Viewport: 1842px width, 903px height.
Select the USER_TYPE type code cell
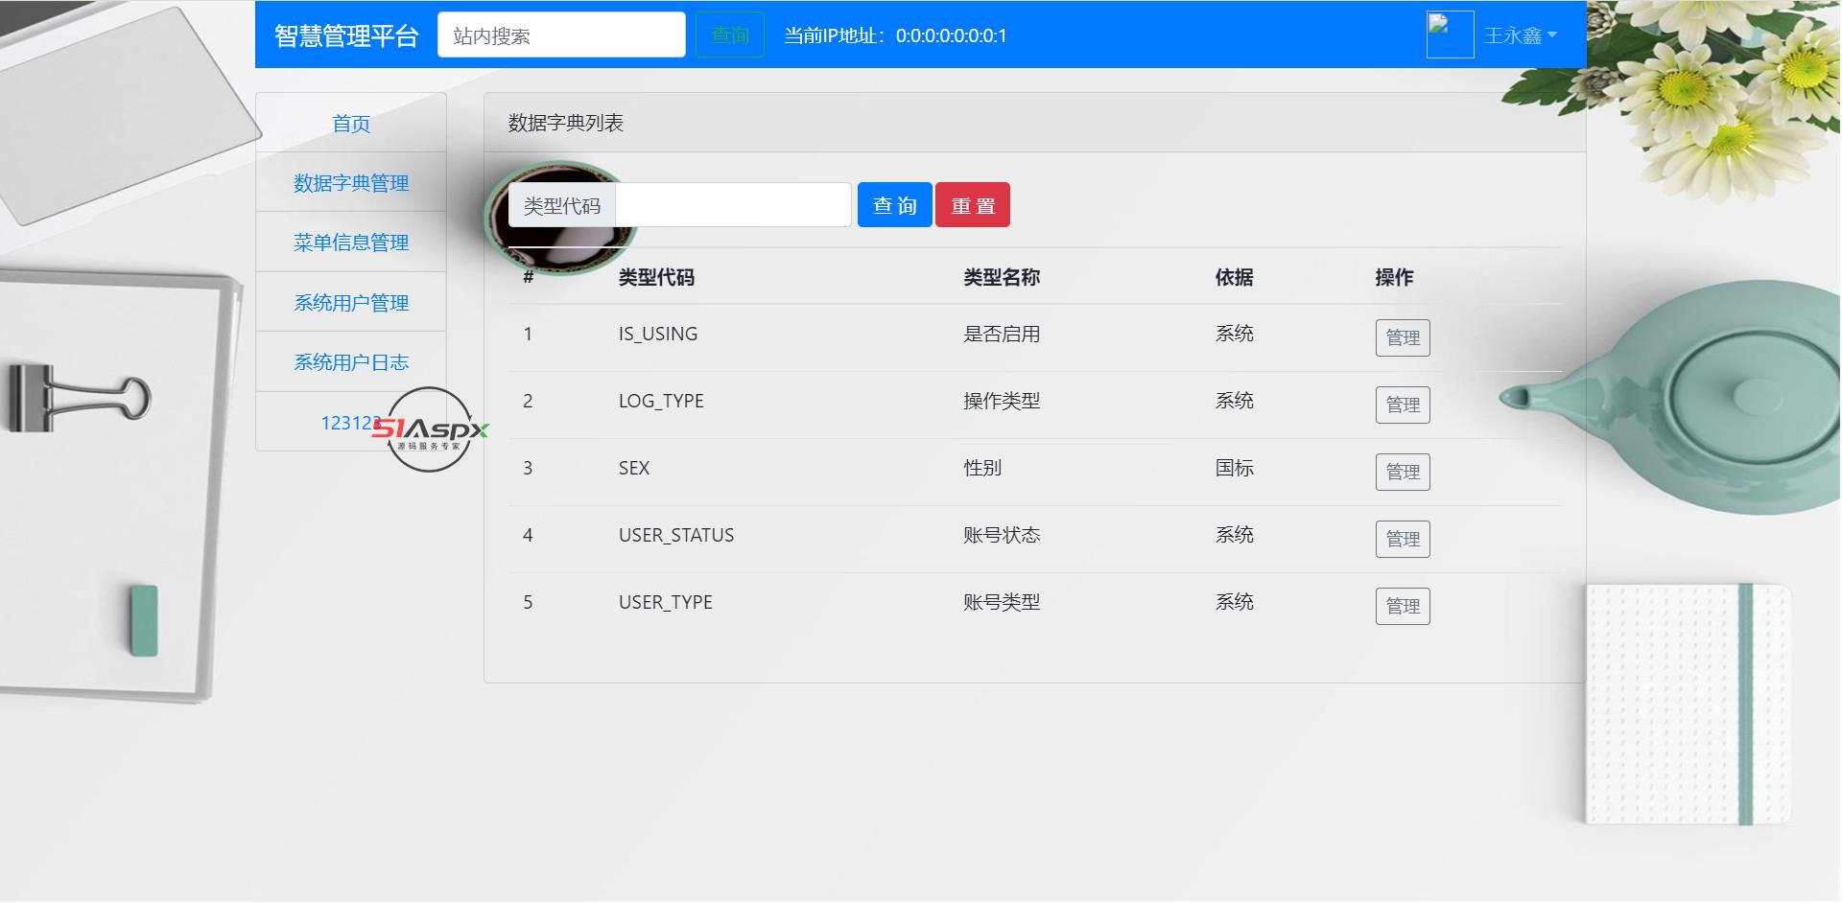tap(666, 602)
